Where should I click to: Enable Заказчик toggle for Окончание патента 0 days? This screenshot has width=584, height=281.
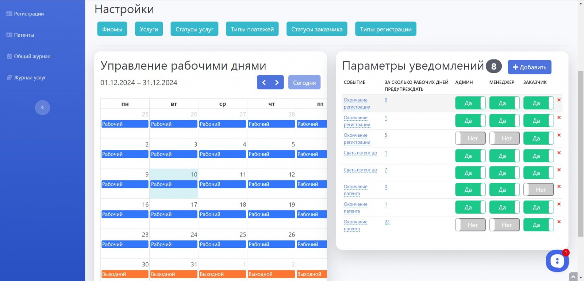(x=538, y=190)
